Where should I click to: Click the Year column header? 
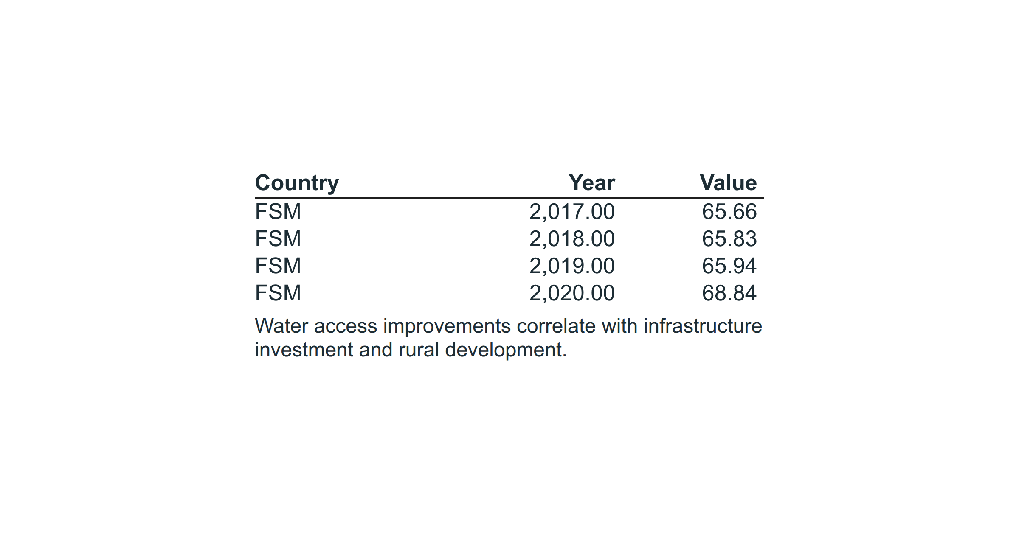591,183
